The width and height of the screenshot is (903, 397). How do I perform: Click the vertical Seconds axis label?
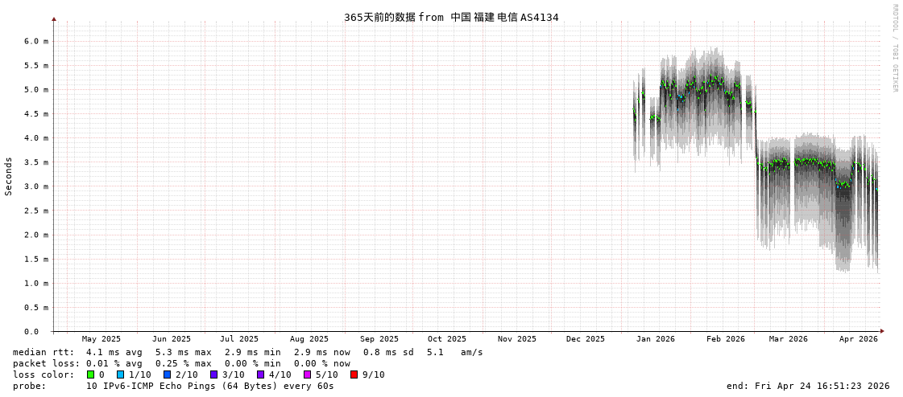coord(9,176)
